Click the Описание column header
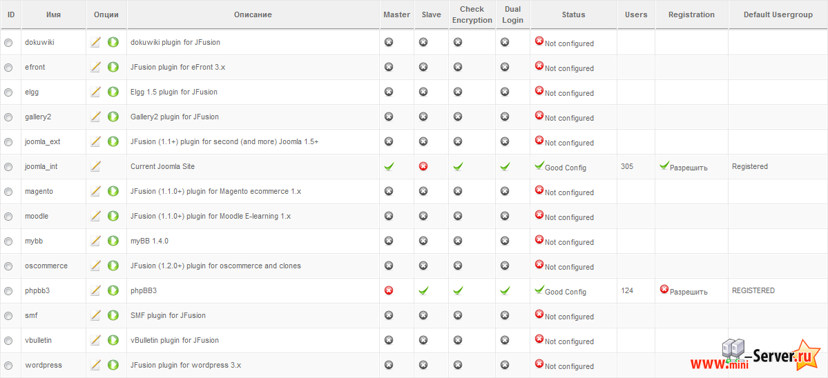Screen dimensions: 828x378 (x=253, y=14)
